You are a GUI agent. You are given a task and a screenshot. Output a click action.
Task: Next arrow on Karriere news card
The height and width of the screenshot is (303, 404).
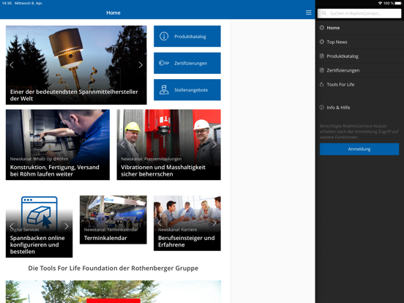(214, 223)
